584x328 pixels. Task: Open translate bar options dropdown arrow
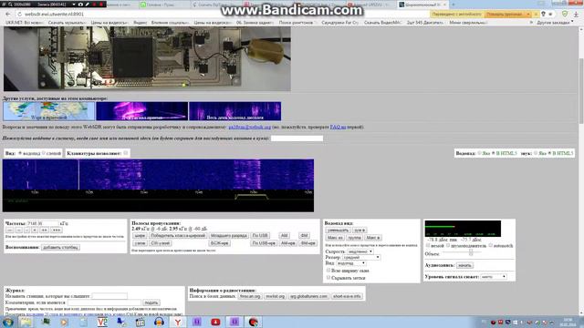[528, 15]
